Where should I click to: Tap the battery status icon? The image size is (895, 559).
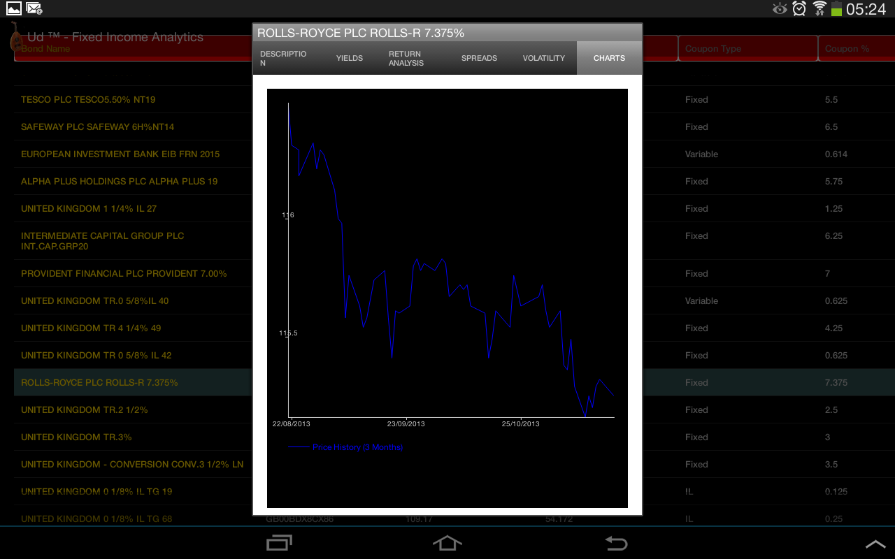click(836, 9)
